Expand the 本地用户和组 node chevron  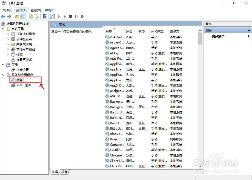tap(8, 49)
